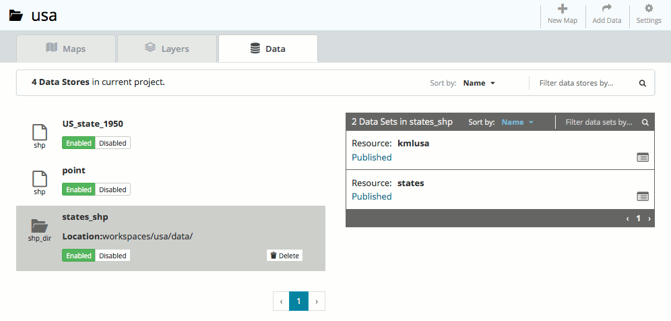Switch to the Layers tab
The height and width of the screenshot is (321, 671).
(167, 49)
